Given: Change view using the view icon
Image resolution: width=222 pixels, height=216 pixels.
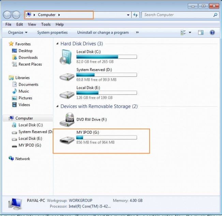Looking at the screenshot, I should tap(183, 32).
